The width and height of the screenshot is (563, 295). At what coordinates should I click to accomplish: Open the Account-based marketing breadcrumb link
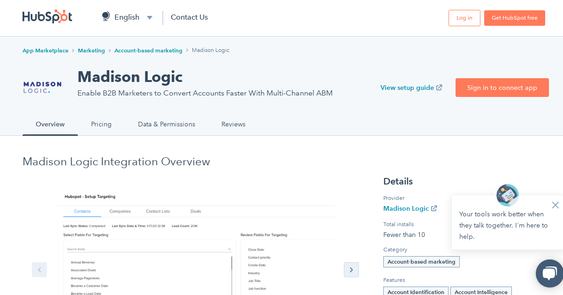[148, 50]
